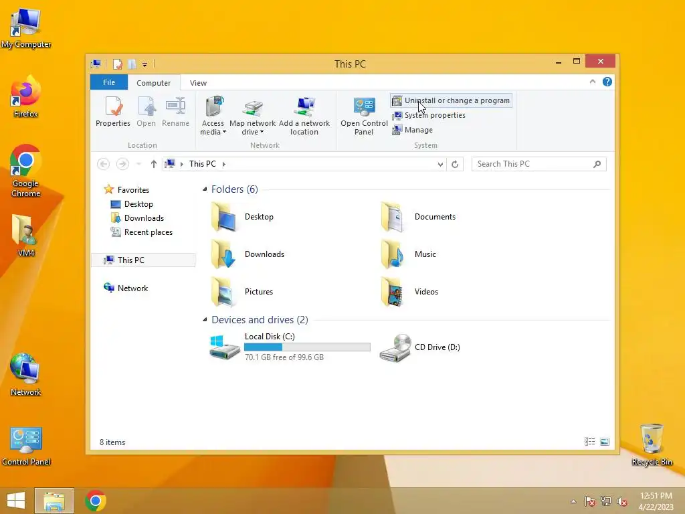Select Desktop under Favorites
This screenshot has width=685, height=514.
[132, 204]
